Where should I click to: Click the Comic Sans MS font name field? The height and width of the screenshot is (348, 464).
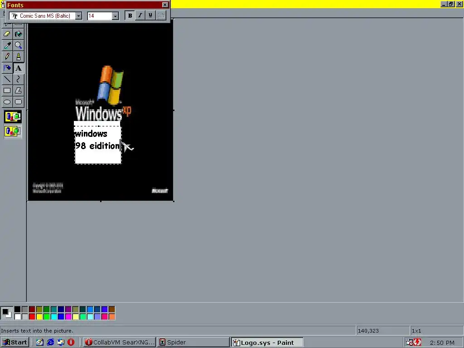click(x=42, y=16)
